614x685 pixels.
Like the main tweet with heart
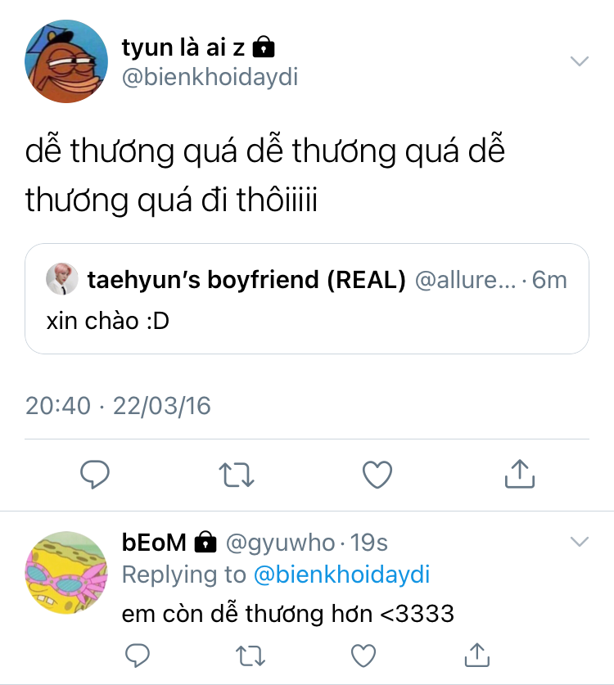pyautogui.click(x=377, y=475)
